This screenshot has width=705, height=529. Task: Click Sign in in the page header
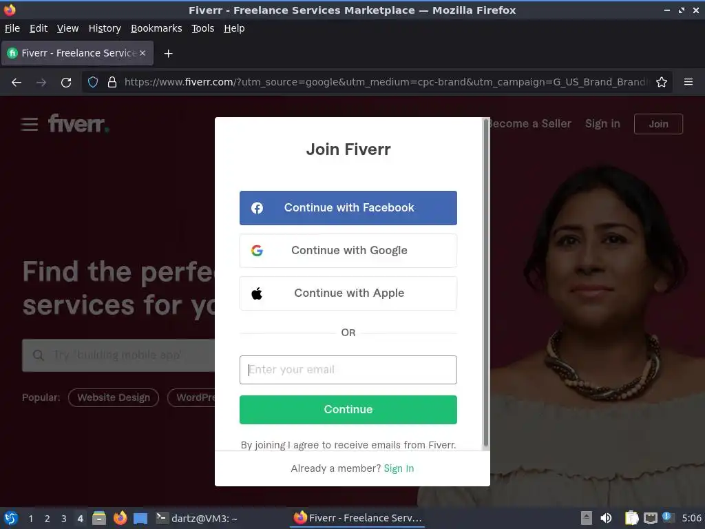point(602,124)
